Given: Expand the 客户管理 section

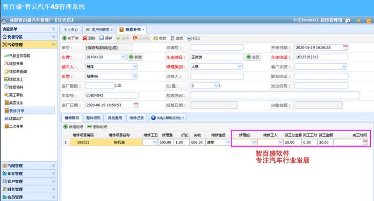Looking at the screenshot, I should pyautogui.click(x=54, y=181).
